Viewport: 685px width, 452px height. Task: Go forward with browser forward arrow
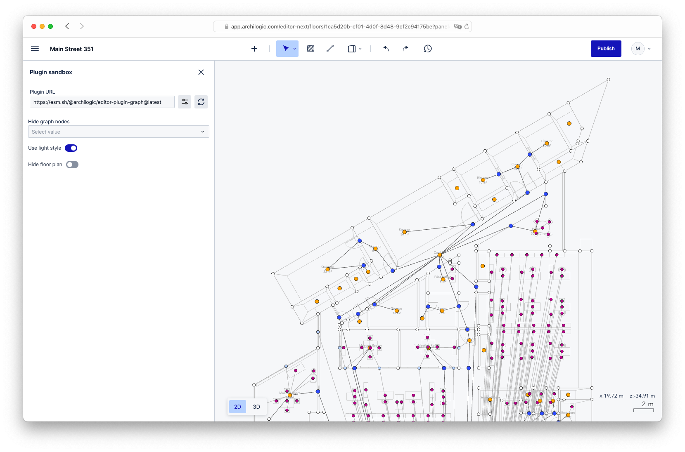coord(82,26)
